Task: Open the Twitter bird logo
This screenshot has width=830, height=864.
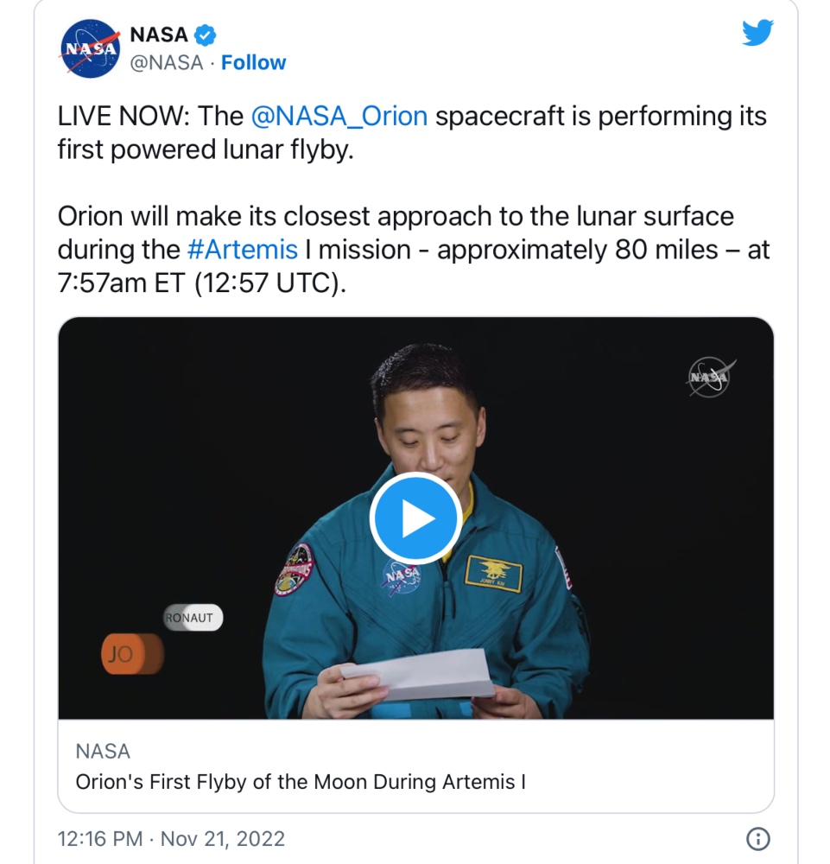Action: click(x=757, y=33)
